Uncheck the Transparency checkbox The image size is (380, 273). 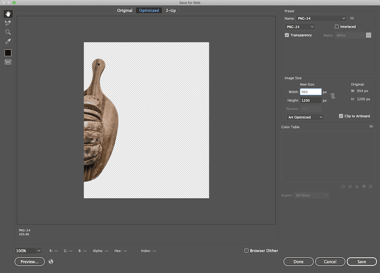[x=287, y=35]
